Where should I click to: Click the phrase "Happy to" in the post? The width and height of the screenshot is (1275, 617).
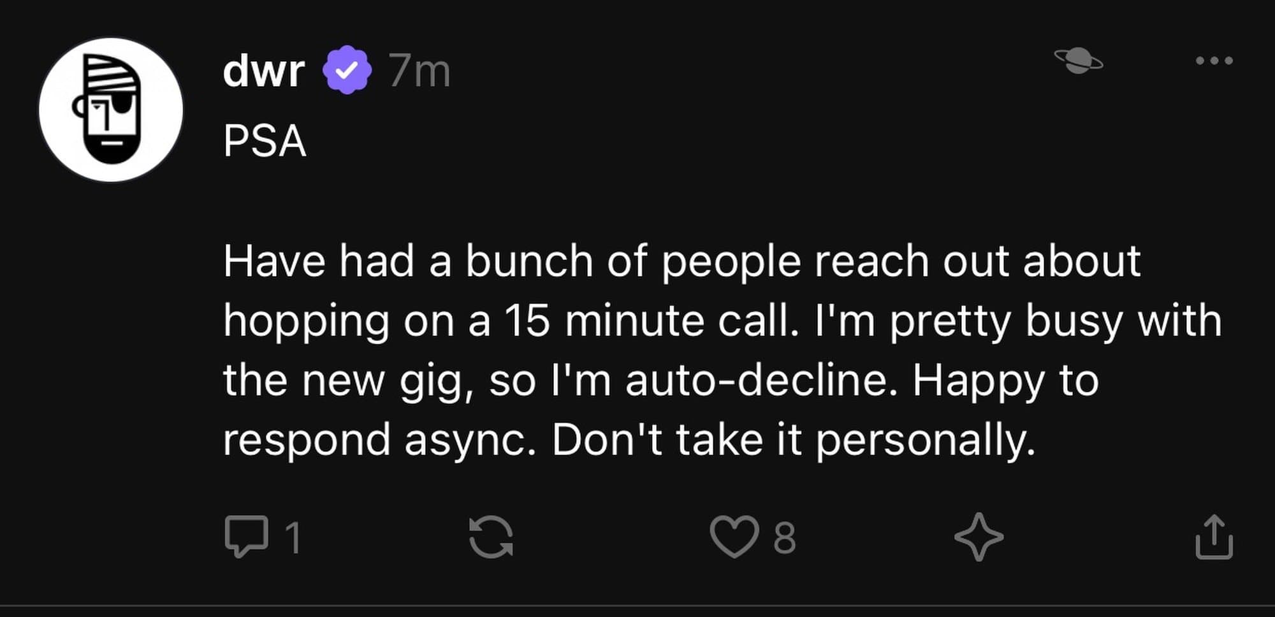(x=1005, y=381)
